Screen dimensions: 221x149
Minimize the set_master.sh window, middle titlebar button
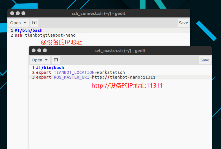click(x=39, y=50)
